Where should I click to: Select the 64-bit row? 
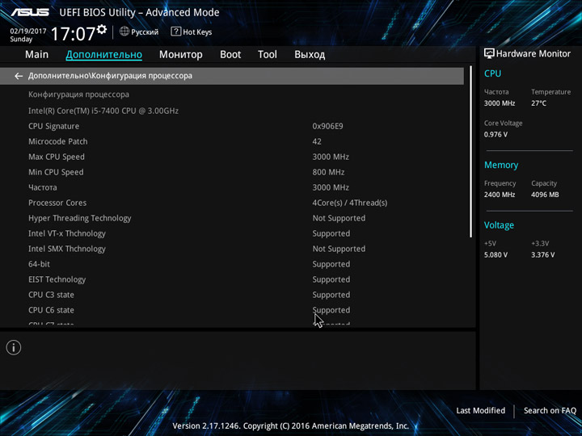232,264
